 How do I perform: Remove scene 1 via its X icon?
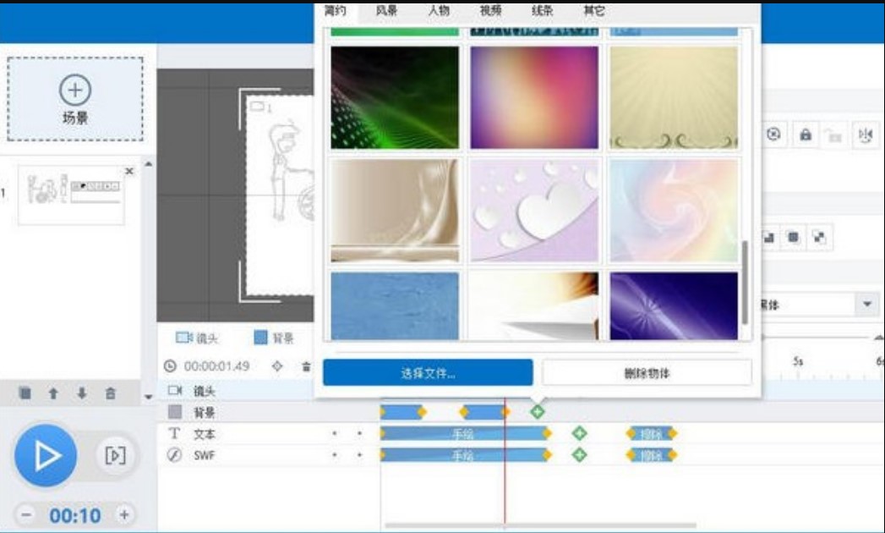(x=129, y=171)
